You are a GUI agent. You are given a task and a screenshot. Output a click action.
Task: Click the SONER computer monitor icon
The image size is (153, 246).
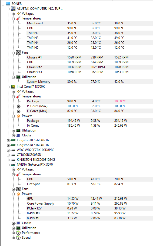[x=8, y=4]
